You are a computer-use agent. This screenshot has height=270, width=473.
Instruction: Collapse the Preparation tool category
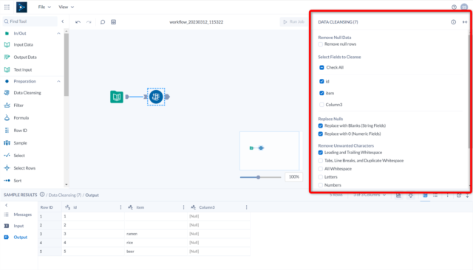coord(58,81)
